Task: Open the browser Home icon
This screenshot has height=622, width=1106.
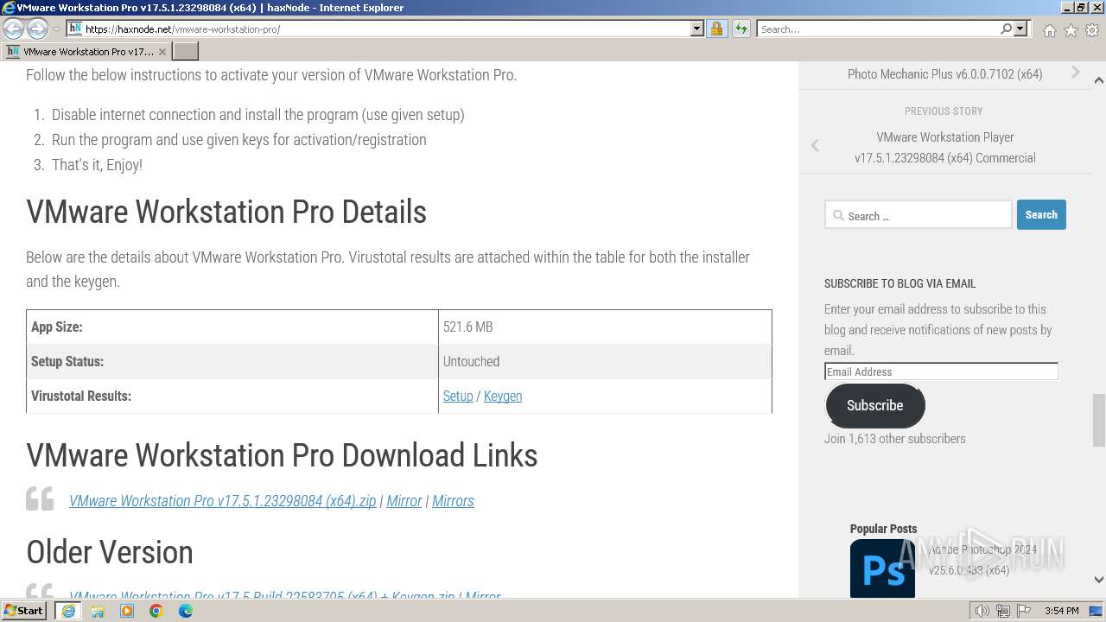Action: [x=1049, y=30]
